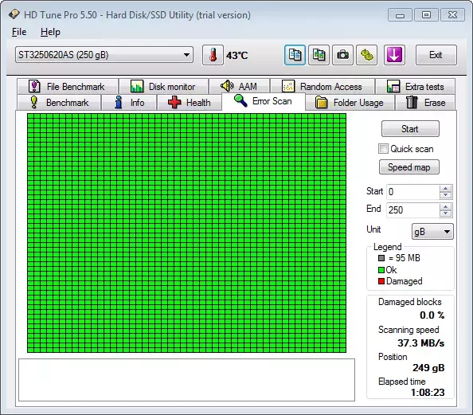Click the End value input field
The height and width of the screenshot is (415, 473).
coord(412,209)
